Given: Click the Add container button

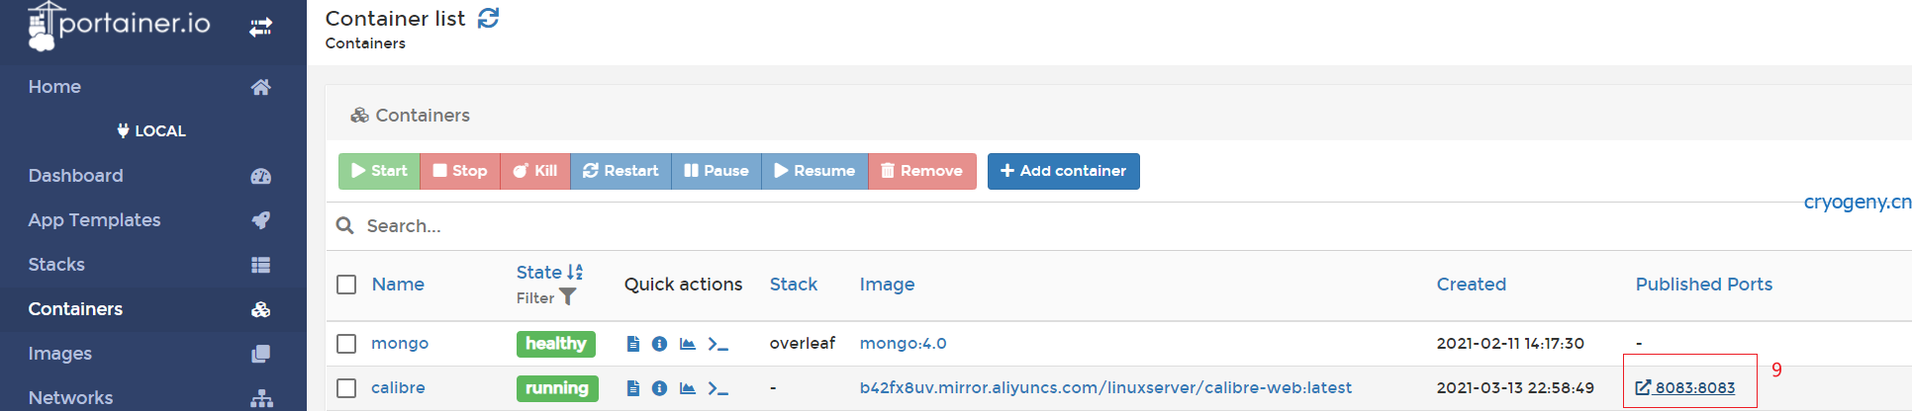Looking at the screenshot, I should [x=1063, y=171].
